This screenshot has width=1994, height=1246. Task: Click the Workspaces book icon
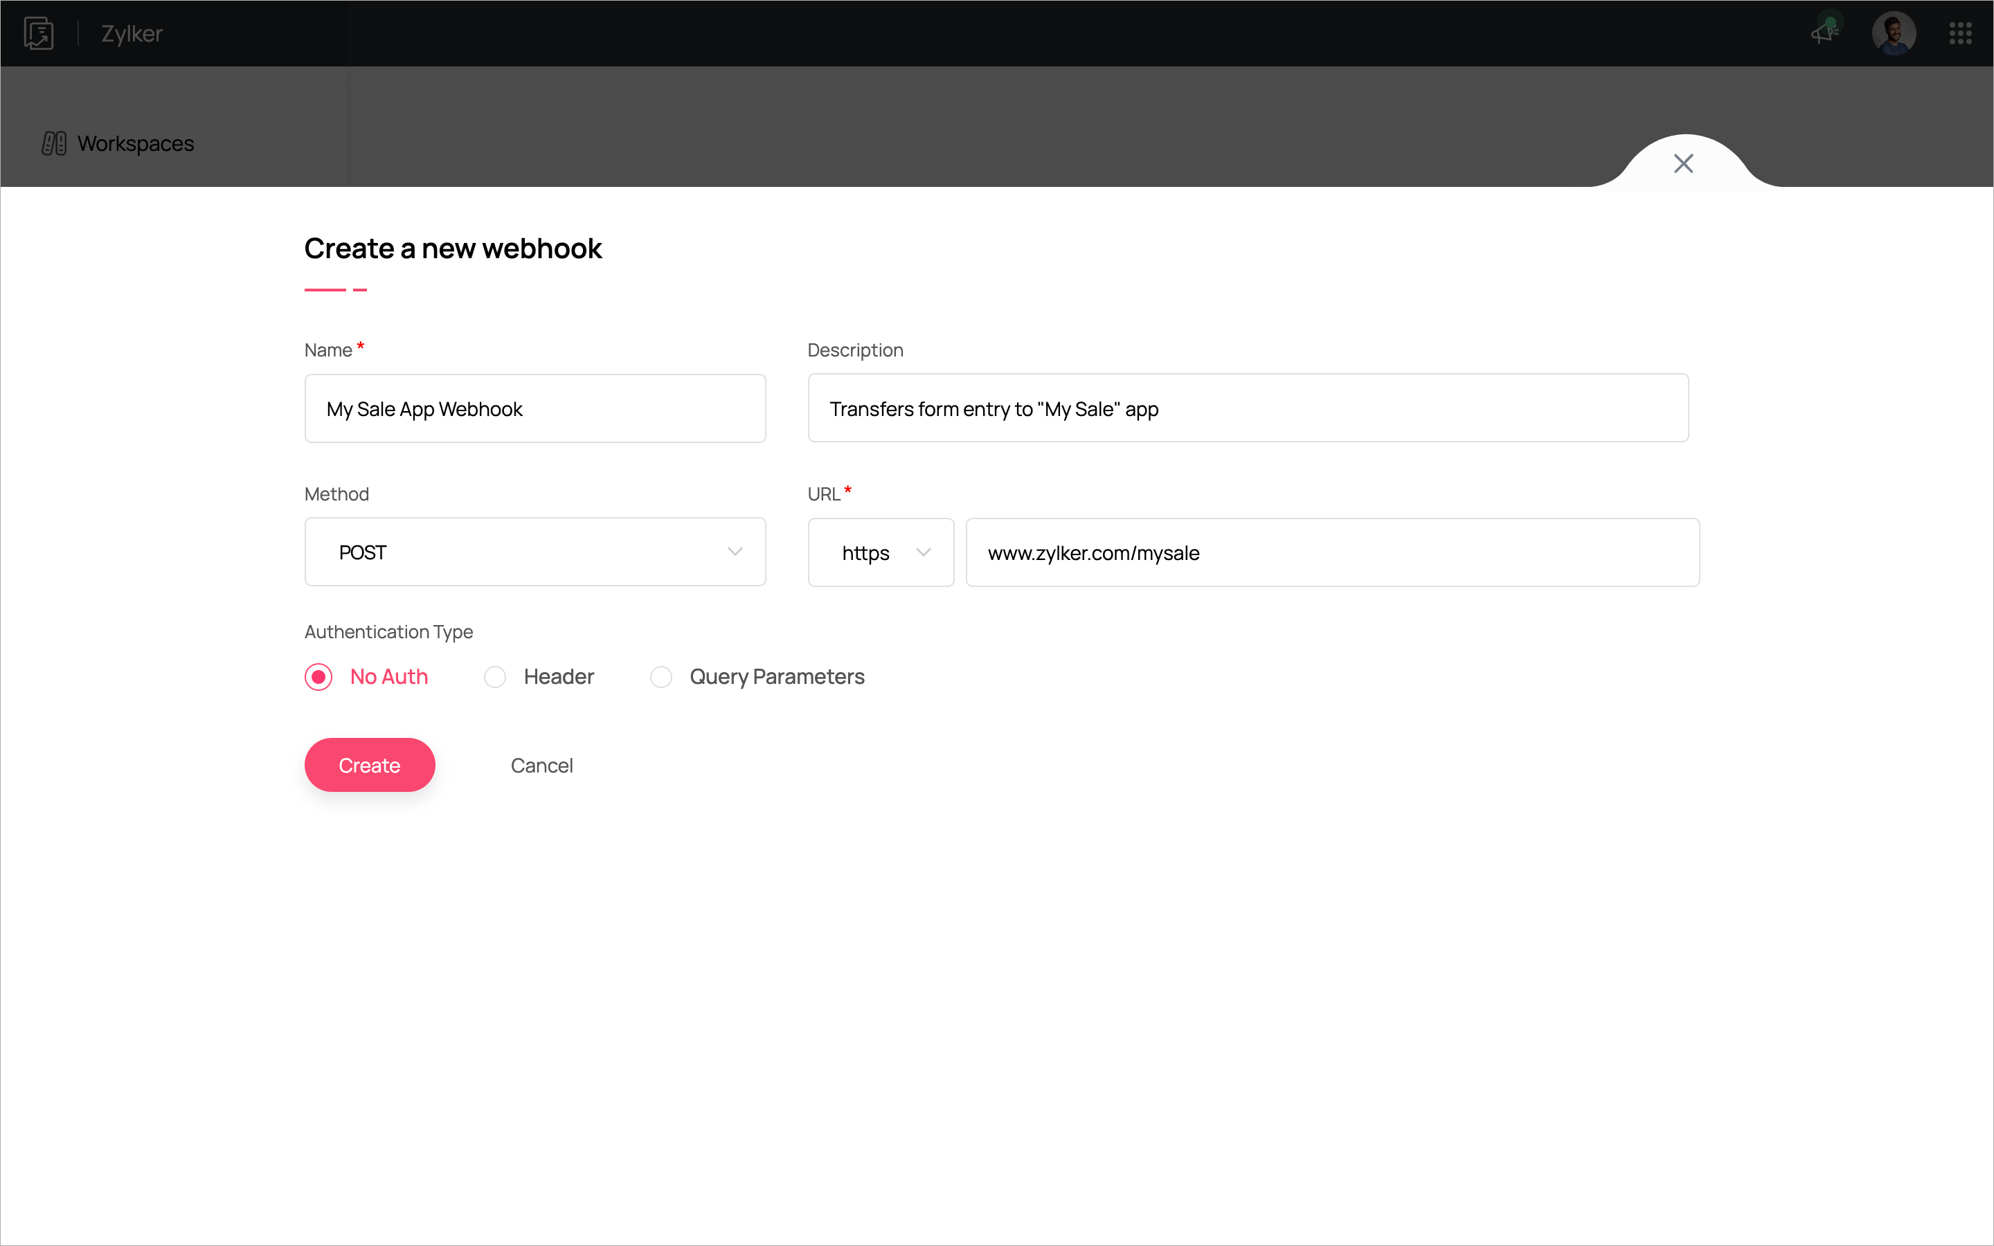tap(55, 143)
